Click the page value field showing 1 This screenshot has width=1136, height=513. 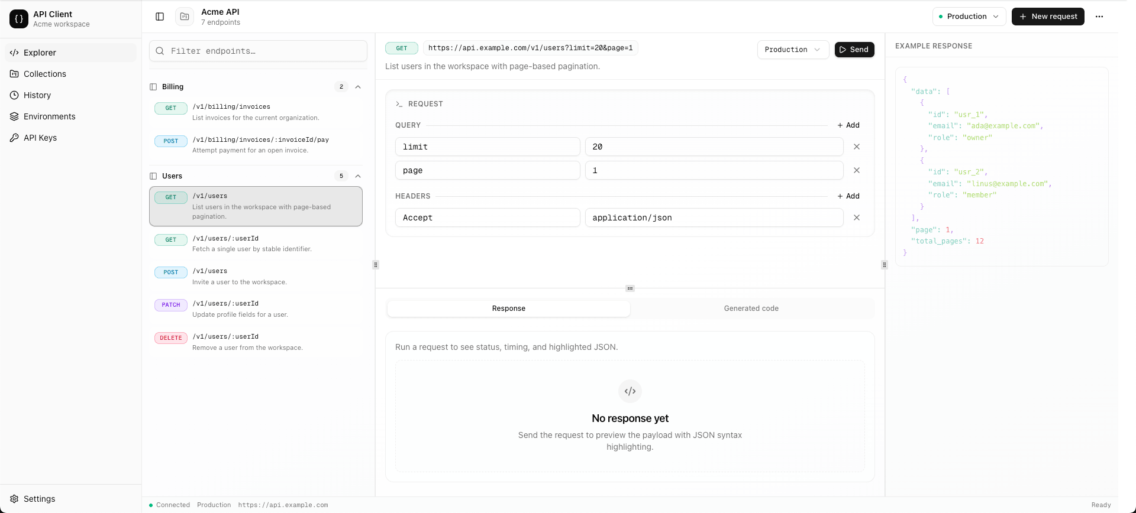pos(714,170)
